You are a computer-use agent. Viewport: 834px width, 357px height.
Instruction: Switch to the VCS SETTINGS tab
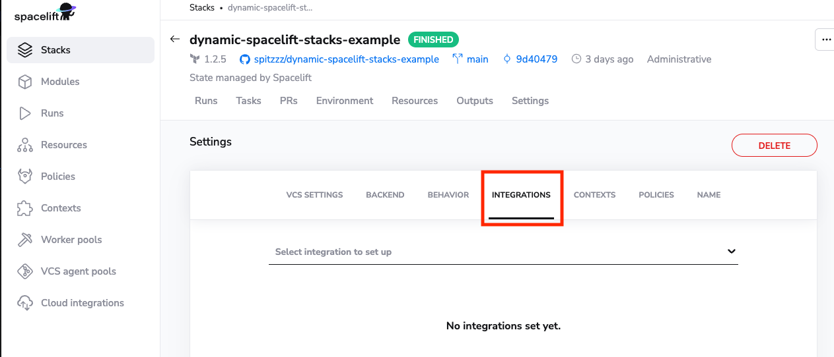(314, 195)
